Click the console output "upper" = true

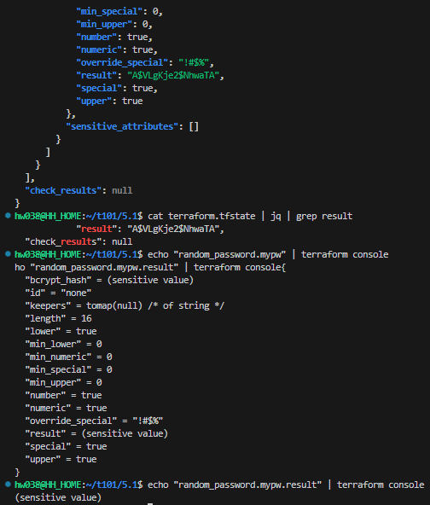pos(61,459)
